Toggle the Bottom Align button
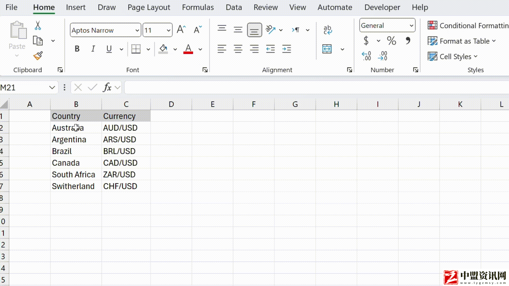Screen dimensions: 509x286 click(254, 30)
